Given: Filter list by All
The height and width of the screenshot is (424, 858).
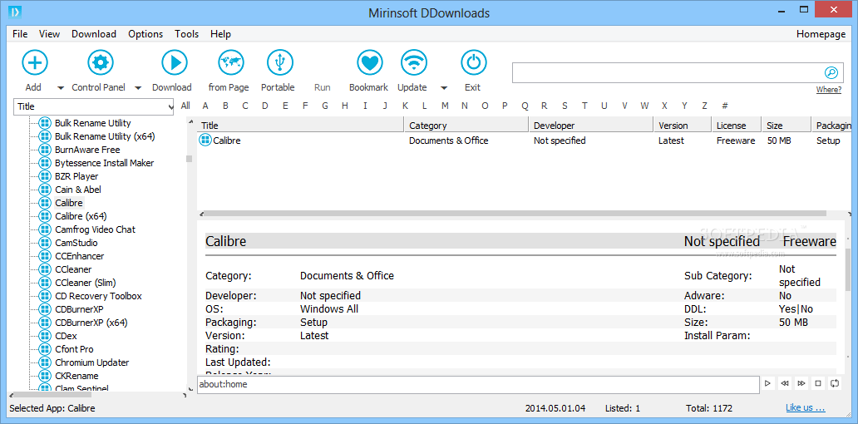Looking at the screenshot, I should coord(185,106).
